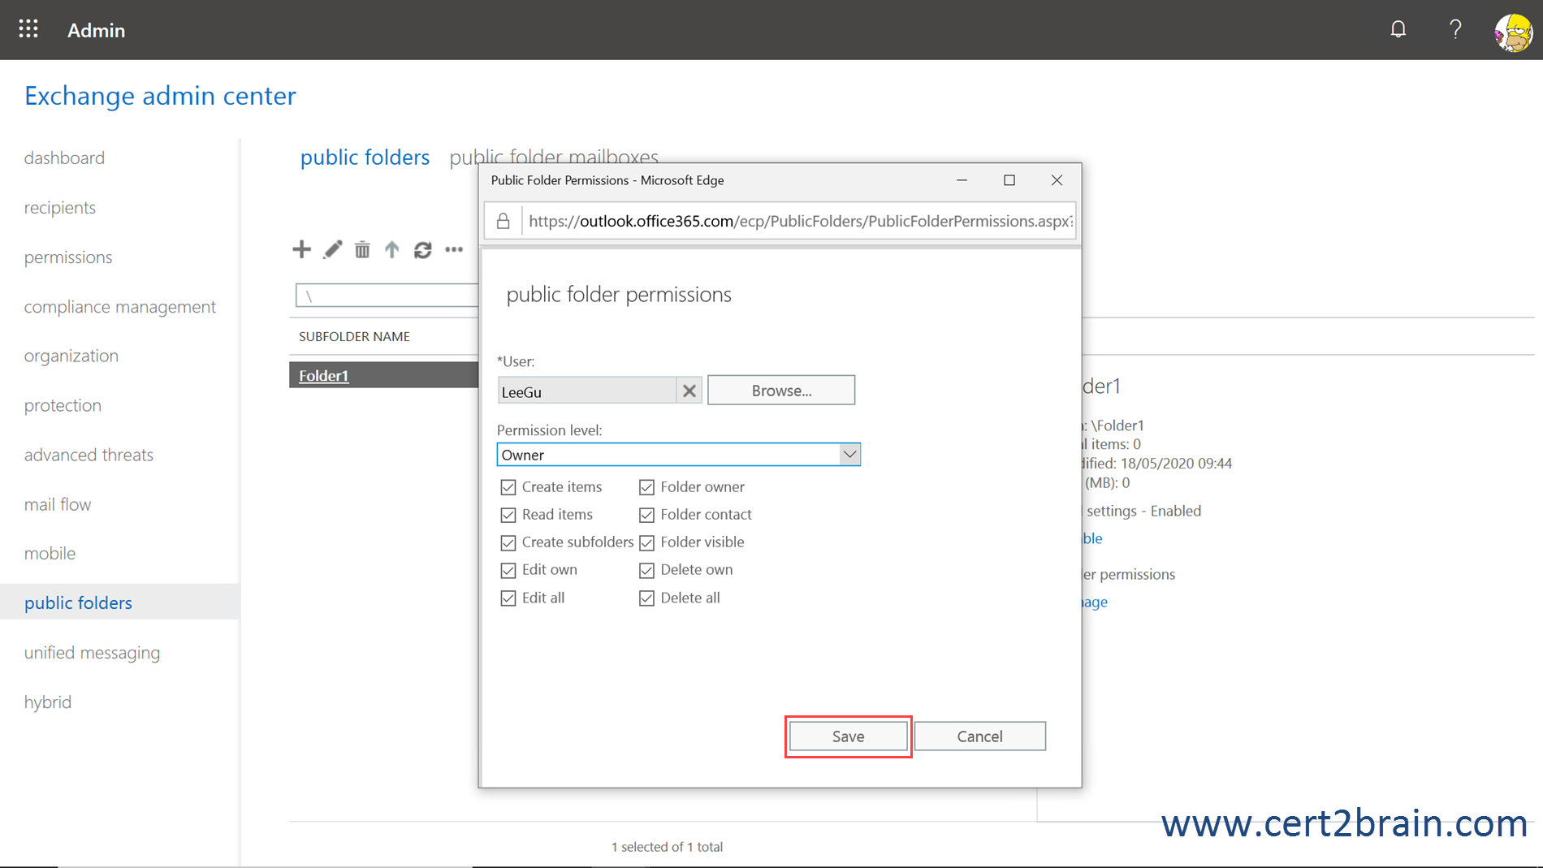The image size is (1543, 868).
Task: Go up one folder level arrow
Action: (x=392, y=249)
